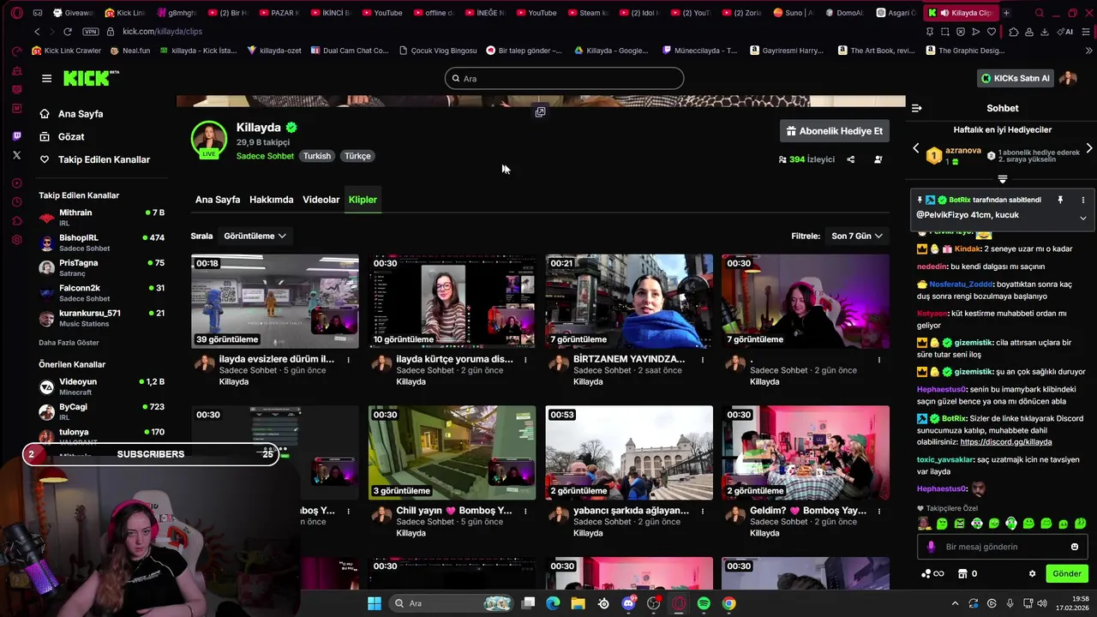The width and height of the screenshot is (1097, 617).
Task: Click the KICKs Satın Al button
Action: click(x=1016, y=78)
